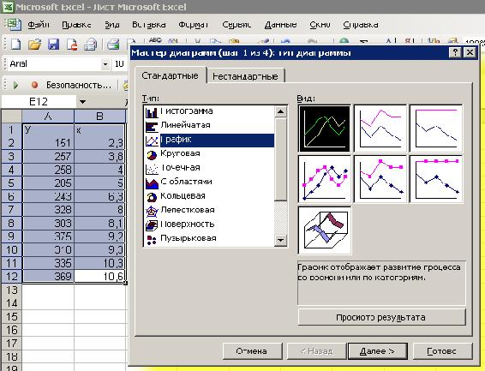Click the Просмотр результата button

click(x=381, y=317)
